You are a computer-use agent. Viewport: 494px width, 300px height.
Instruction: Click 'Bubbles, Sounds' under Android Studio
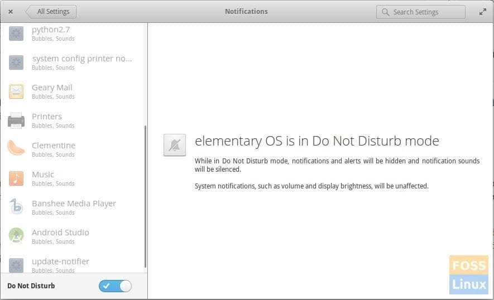(53, 241)
